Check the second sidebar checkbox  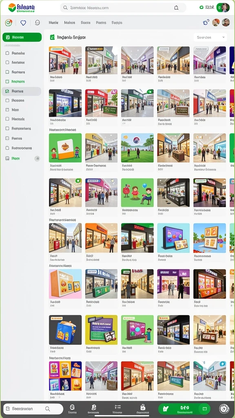click(x=7, y=62)
